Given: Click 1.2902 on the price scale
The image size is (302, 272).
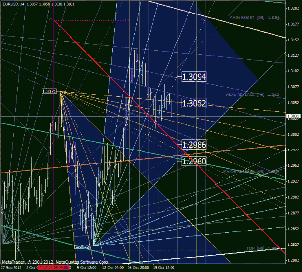Looking at the screenshot, I should click(x=293, y=197).
